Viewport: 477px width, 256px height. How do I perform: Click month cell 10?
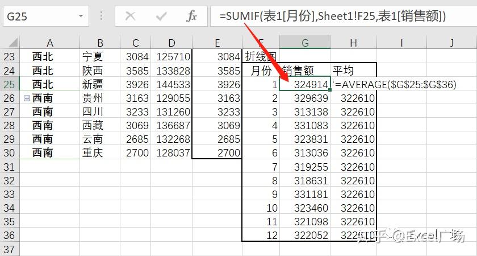pos(261,208)
